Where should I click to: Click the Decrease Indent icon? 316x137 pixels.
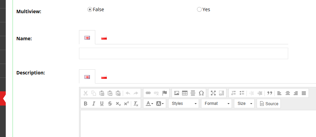(x=252, y=93)
